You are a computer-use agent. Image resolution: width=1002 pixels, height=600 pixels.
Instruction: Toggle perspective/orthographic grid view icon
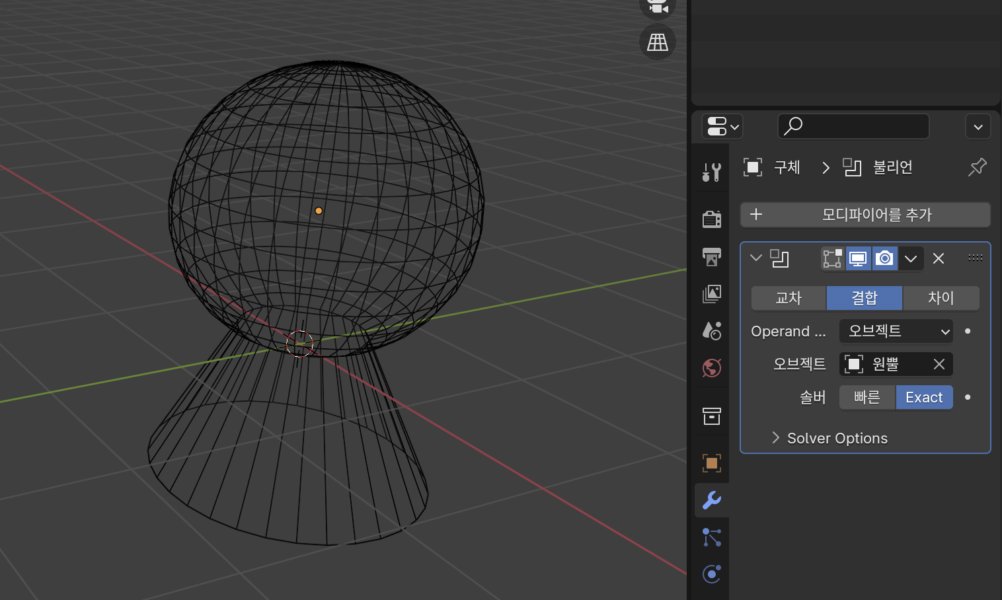click(x=657, y=42)
